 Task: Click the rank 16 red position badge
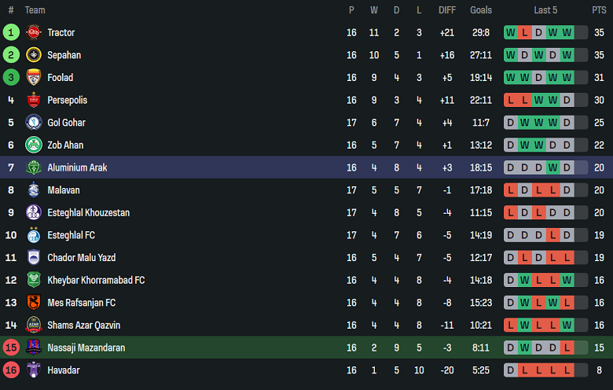[11, 370]
